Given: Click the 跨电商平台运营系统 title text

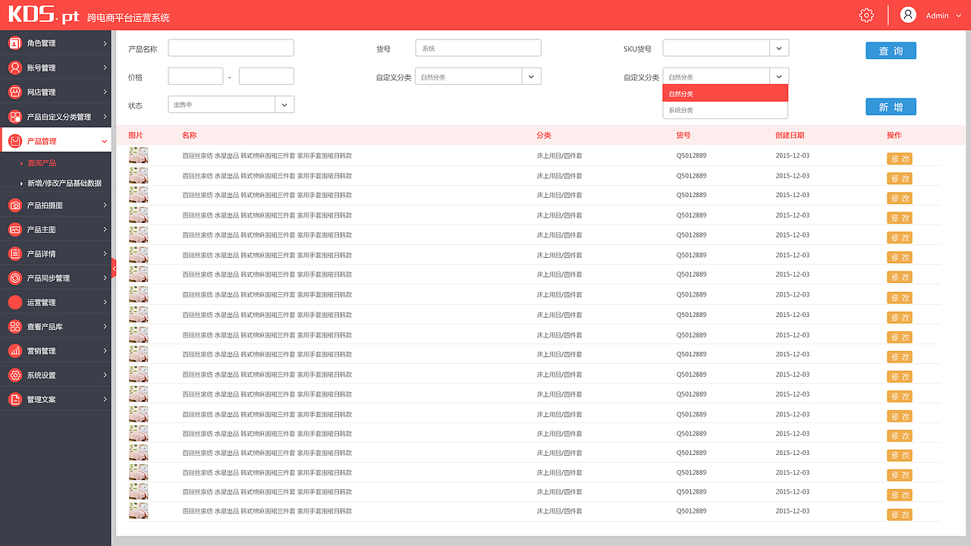Looking at the screenshot, I should (129, 17).
